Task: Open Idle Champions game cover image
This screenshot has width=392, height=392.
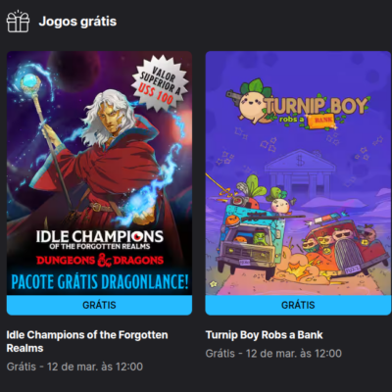Action: 99,173
